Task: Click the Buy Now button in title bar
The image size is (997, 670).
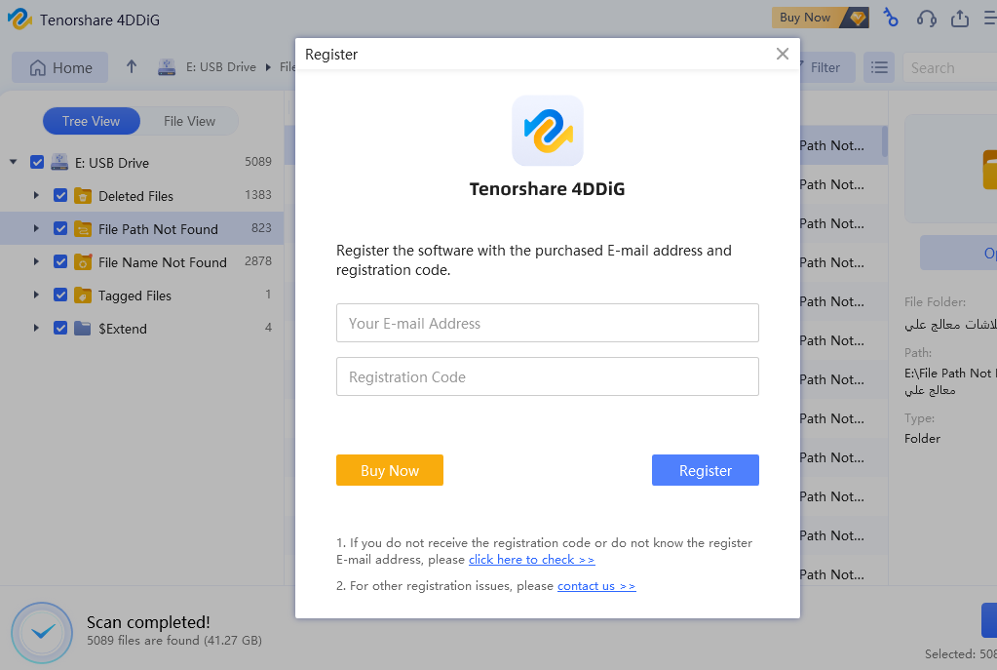Action: pyautogui.click(x=821, y=18)
